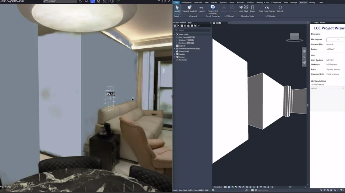The height and width of the screenshot is (193, 345).
Task: Switch to the Structure ribbon tab
Action: pos(198,2)
